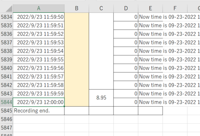The width and height of the screenshot is (200, 136).
Task: Click the Select All corner triangle
Action: [9, 9]
